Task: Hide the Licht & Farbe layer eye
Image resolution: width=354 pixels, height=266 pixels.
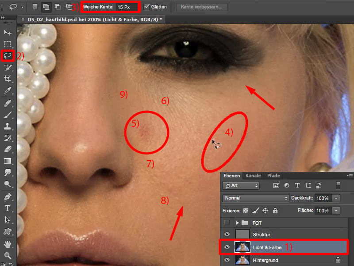Action: point(227,247)
